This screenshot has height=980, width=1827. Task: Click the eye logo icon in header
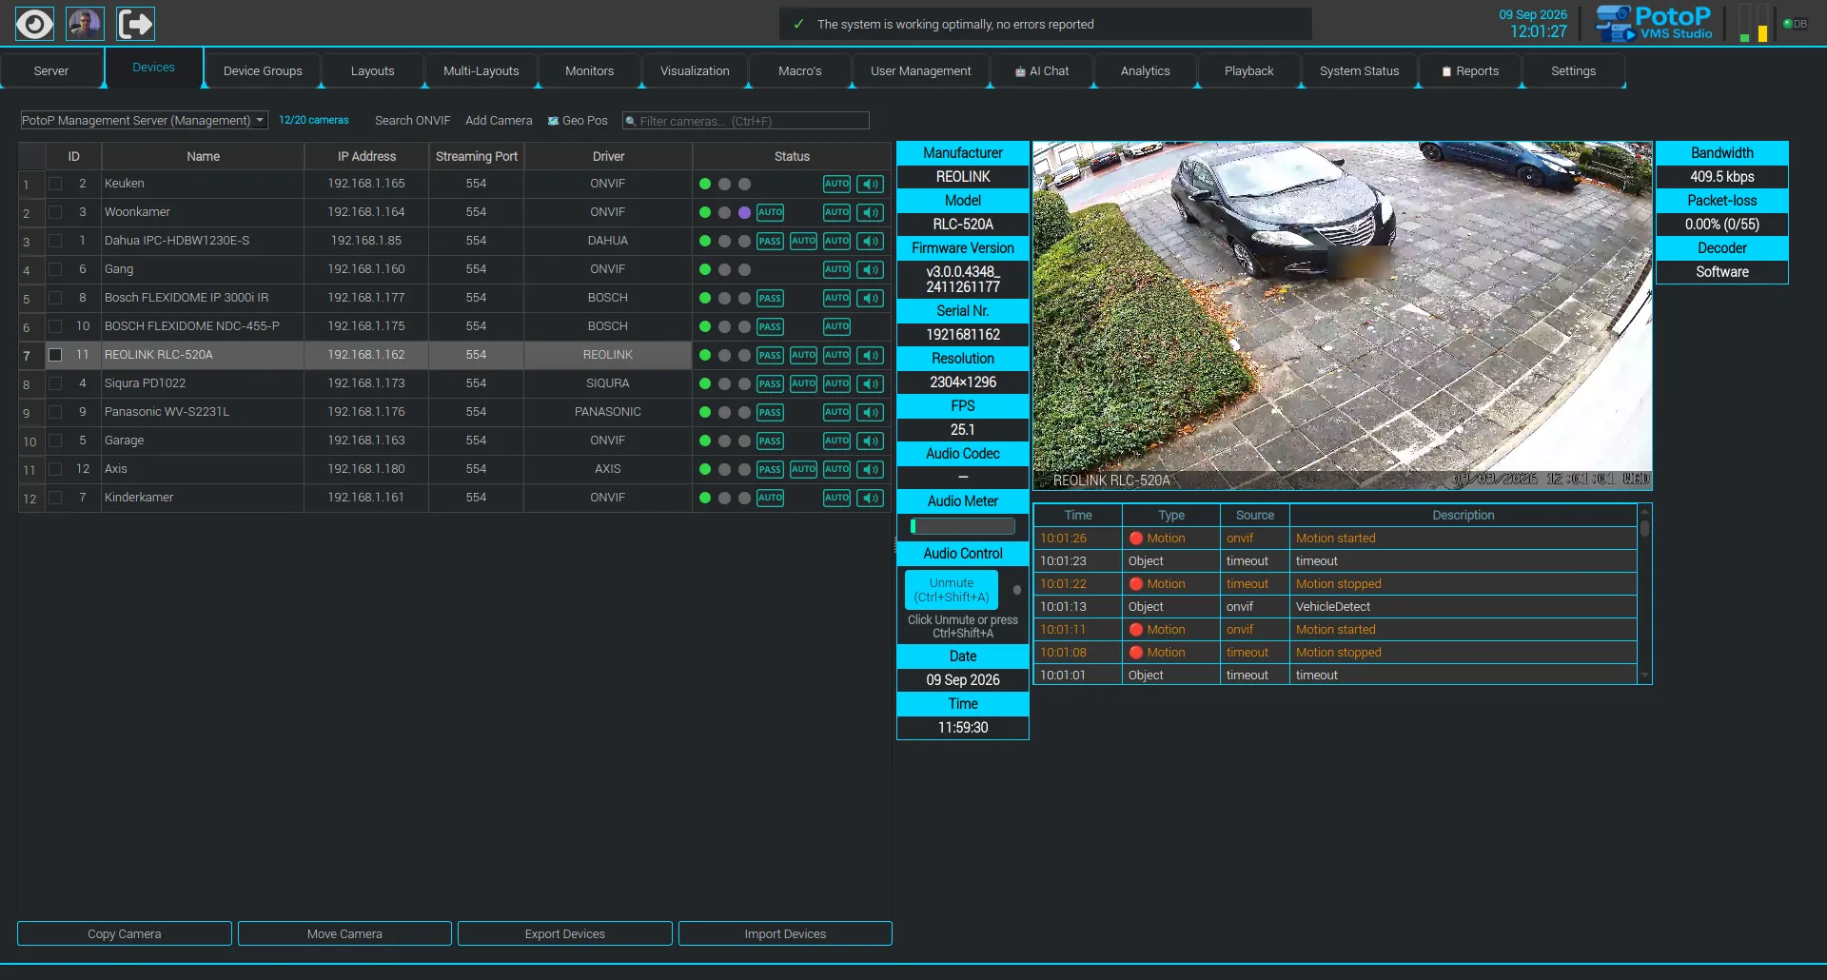pos(34,24)
